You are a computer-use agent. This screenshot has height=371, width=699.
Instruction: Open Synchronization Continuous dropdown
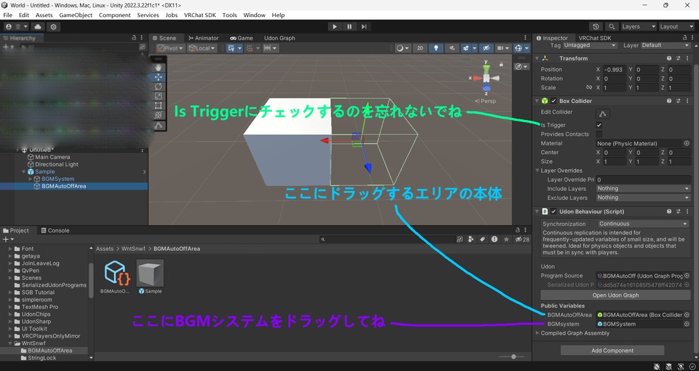click(643, 224)
